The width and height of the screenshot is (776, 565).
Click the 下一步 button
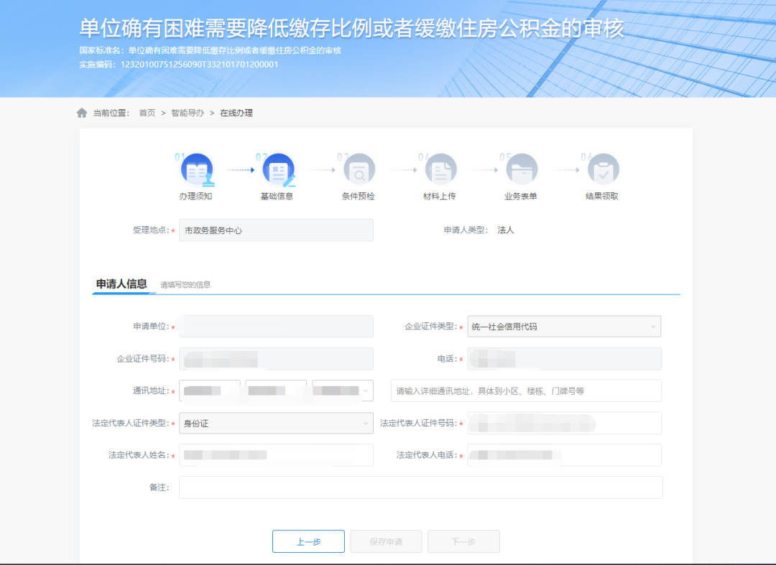[x=463, y=541]
